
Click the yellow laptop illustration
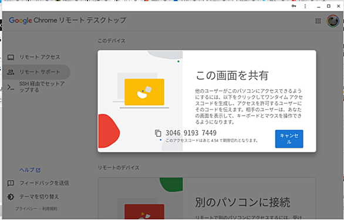point(144,92)
